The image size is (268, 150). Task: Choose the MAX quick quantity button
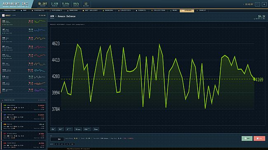click(x=72, y=144)
